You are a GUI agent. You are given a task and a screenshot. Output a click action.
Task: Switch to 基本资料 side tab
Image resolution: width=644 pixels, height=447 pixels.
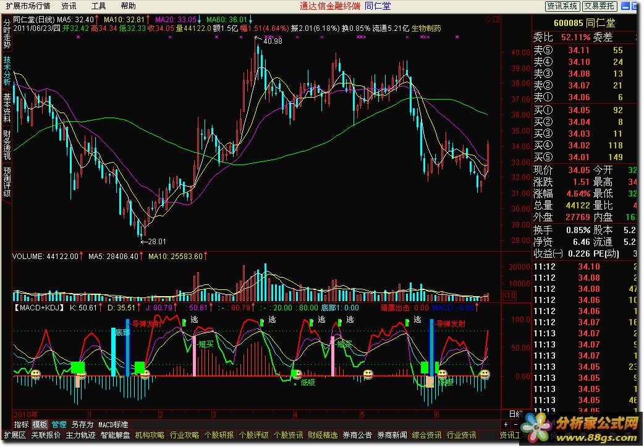click(x=7, y=108)
